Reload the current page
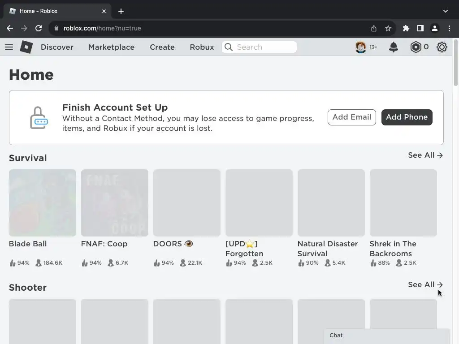 pyautogui.click(x=39, y=28)
